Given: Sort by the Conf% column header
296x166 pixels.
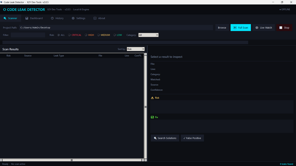Looking at the screenshot, I should tap(138, 55).
